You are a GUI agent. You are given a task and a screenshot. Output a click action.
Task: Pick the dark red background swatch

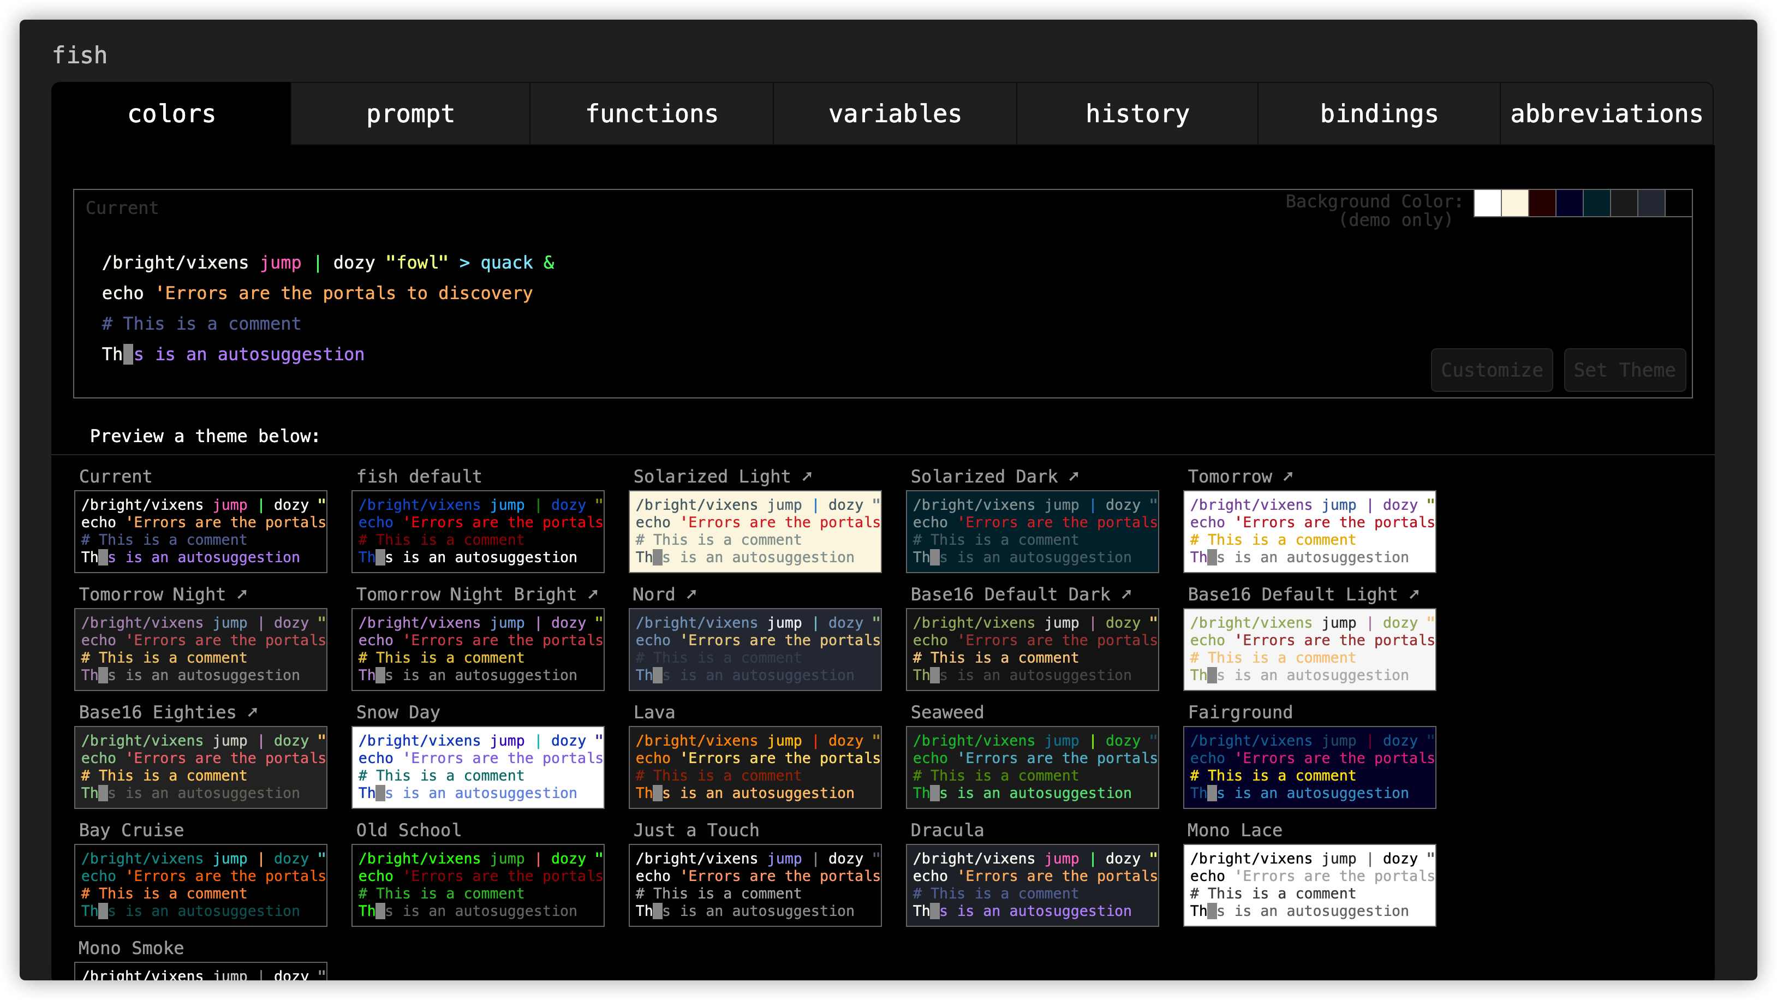(x=1542, y=203)
